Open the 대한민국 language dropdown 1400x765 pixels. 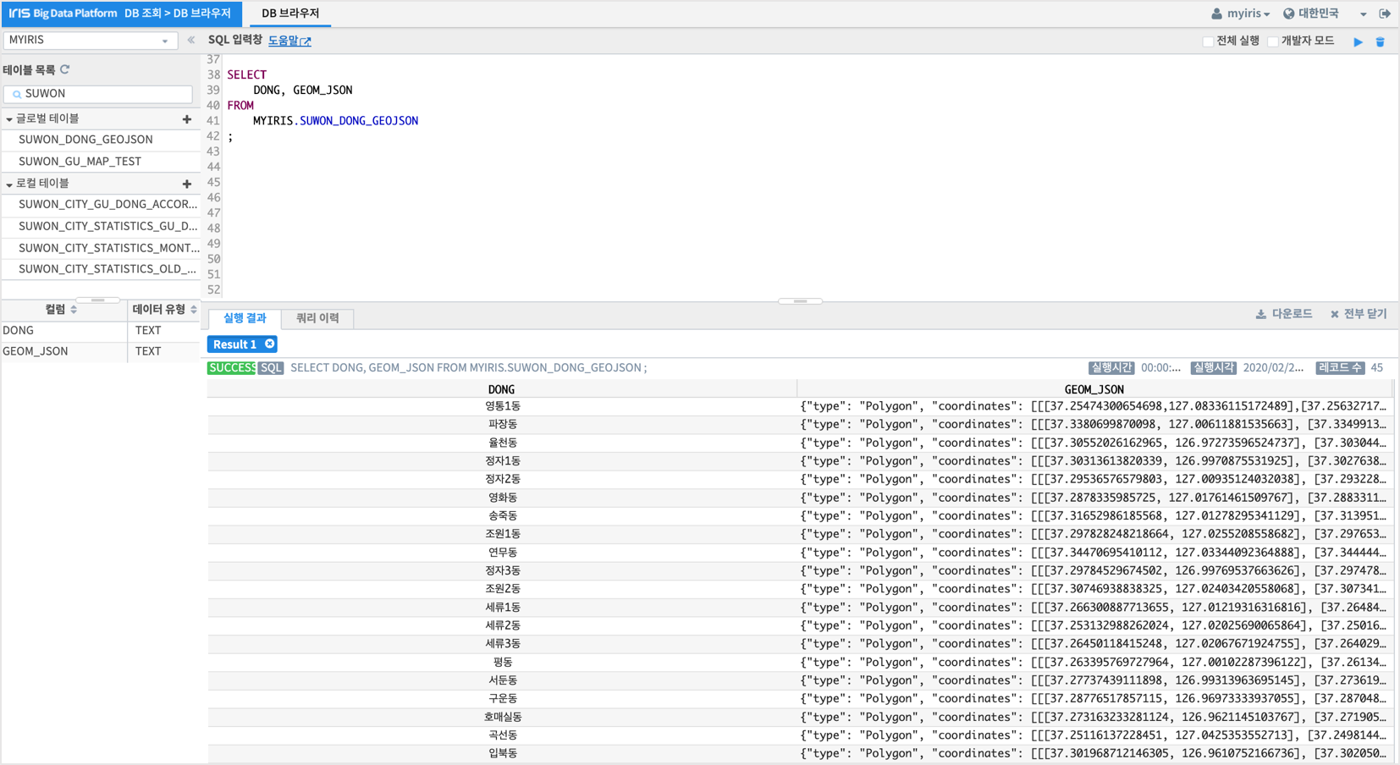click(1325, 14)
